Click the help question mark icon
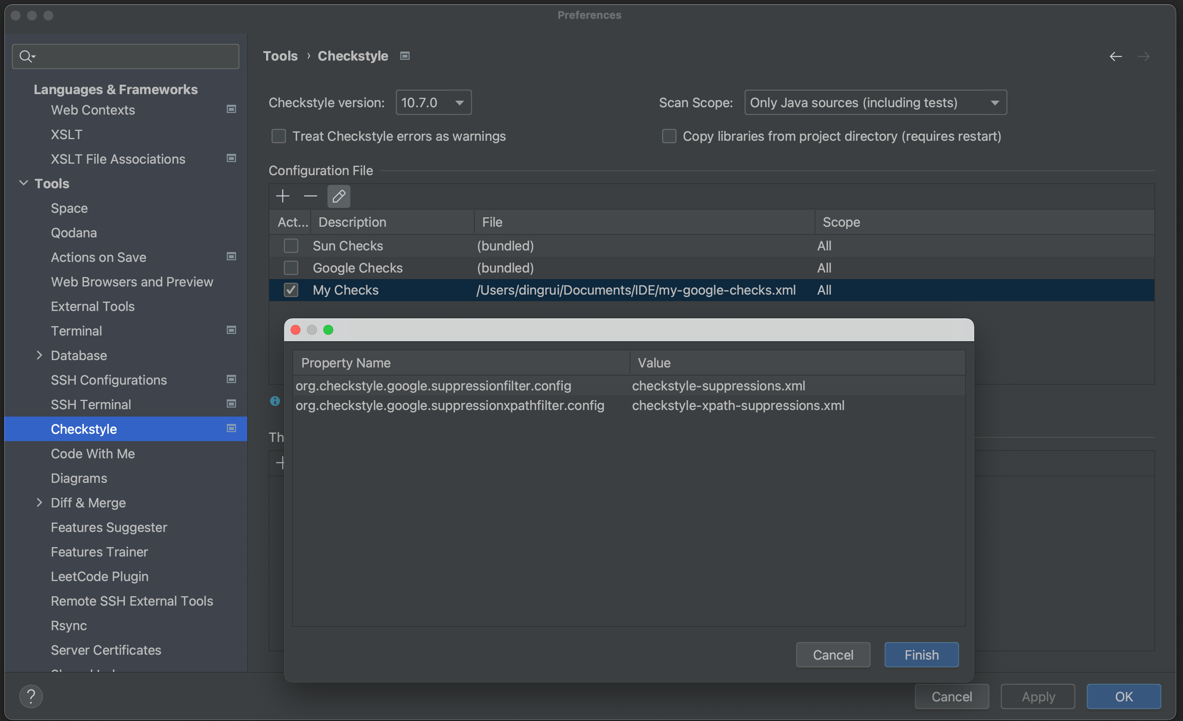 pos(31,696)
